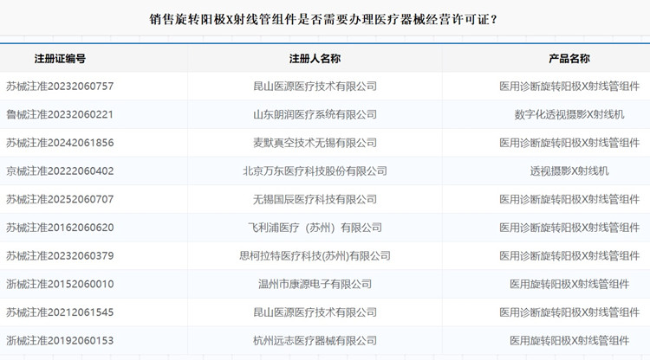650x360 pixels.
Task: Click registrant 北京万东医疗科技股份有限公司
Action: [315, 170]
